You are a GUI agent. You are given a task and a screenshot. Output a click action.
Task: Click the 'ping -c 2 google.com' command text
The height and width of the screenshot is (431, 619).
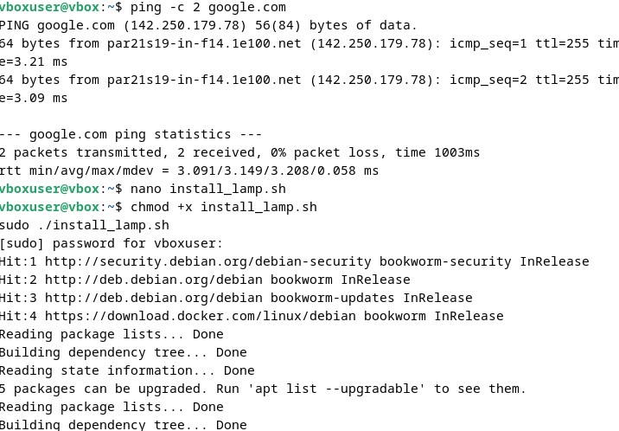click(207, 7)
